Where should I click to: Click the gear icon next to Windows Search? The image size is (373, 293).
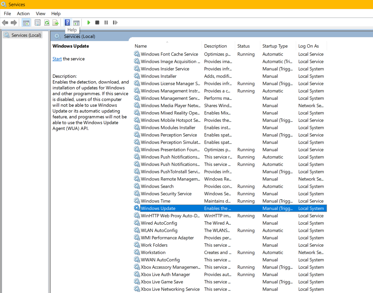[137, 186]
